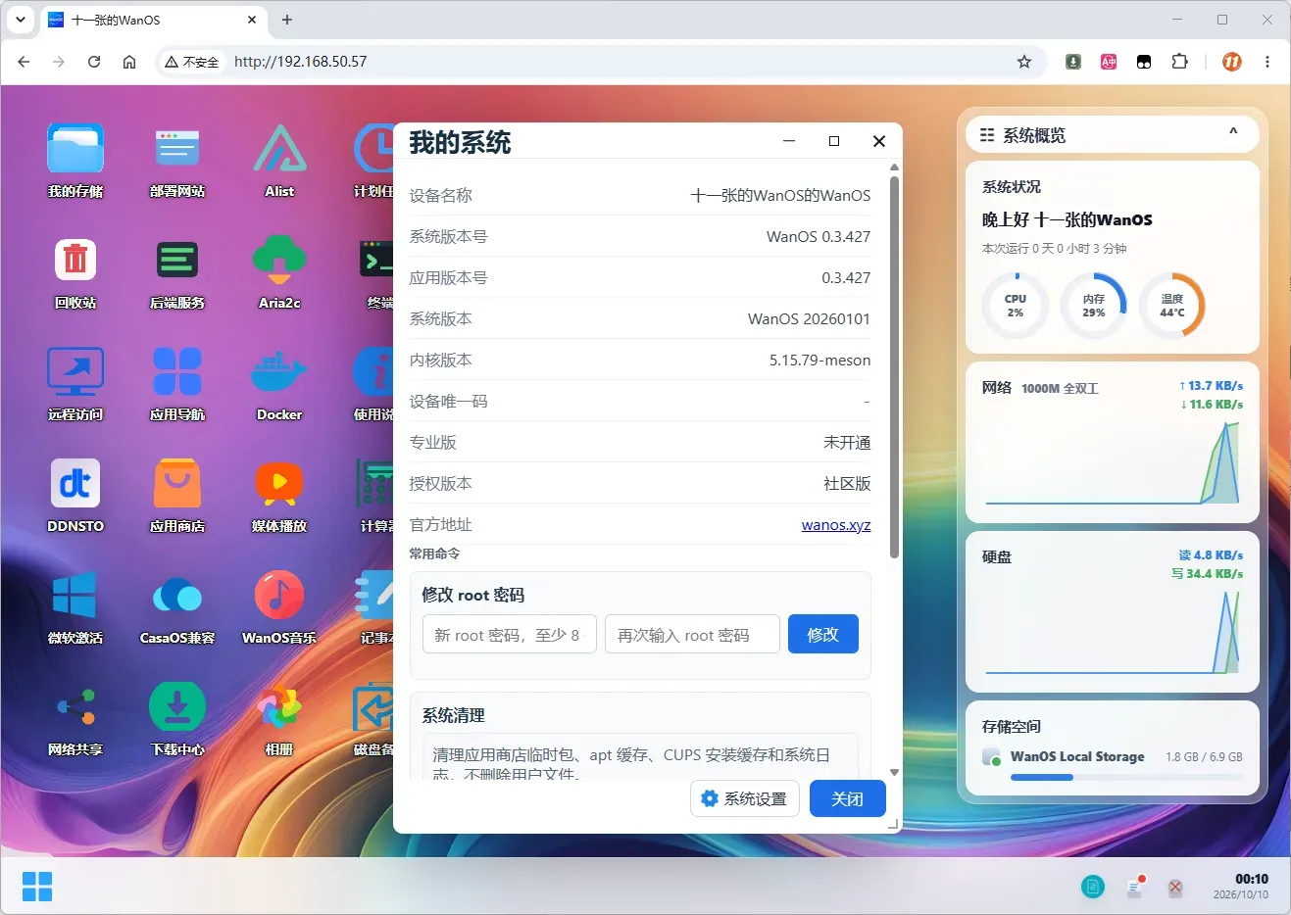The height and width of the screenshot is (915, 1291).
Task: Click the red X icon in taskbar tray
Action: (1175, 888)
